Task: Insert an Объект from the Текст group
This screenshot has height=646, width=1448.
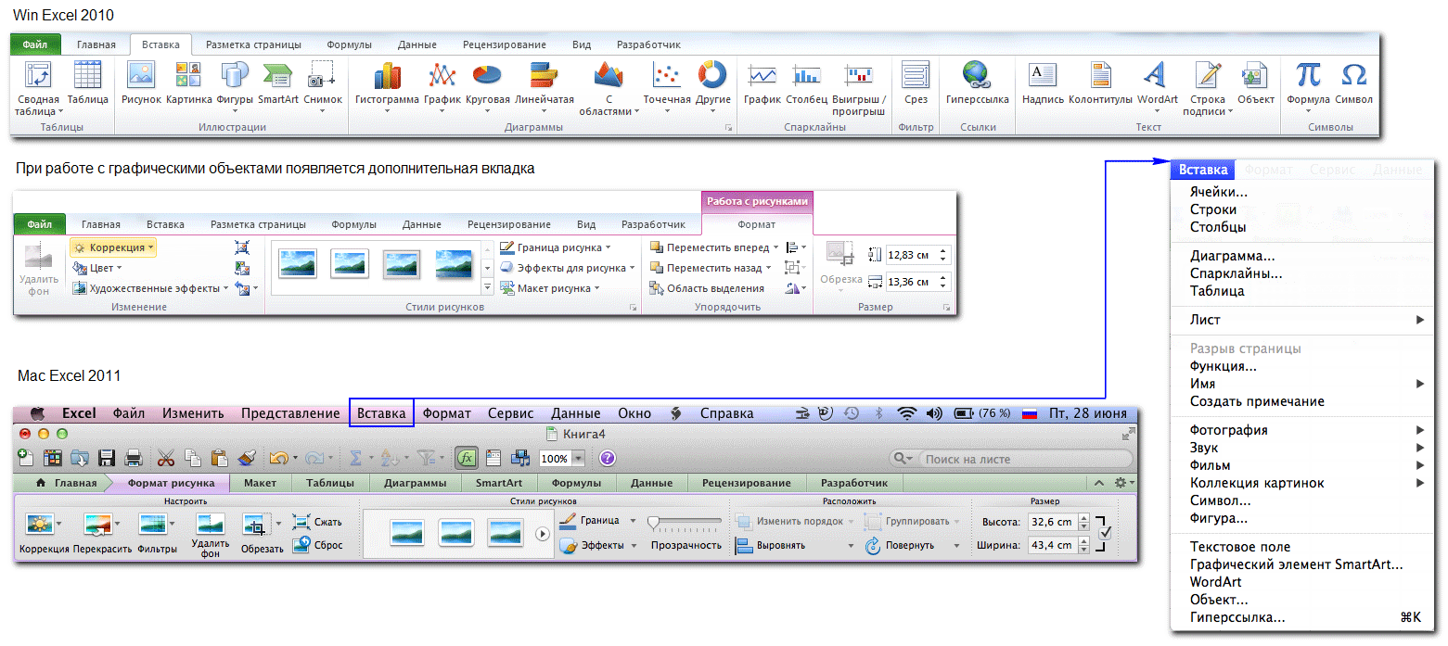Action: [x=1255, y=74]
